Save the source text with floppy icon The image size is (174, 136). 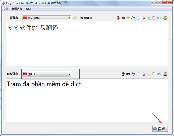point(133,18)
